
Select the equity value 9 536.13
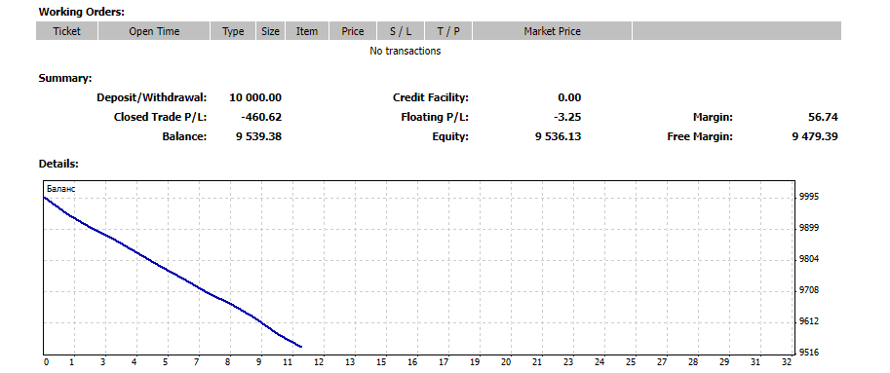558,136
